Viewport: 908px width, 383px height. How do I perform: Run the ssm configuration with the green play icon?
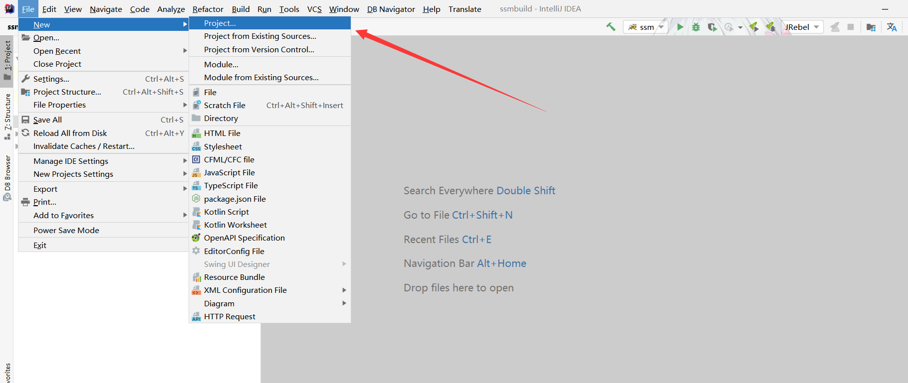[680, 27]
